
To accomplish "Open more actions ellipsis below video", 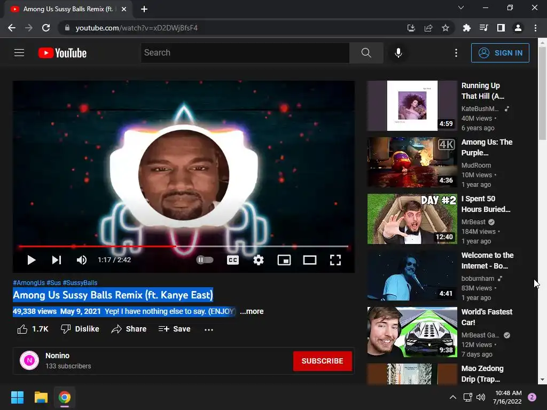I will [x=209, y=329].
